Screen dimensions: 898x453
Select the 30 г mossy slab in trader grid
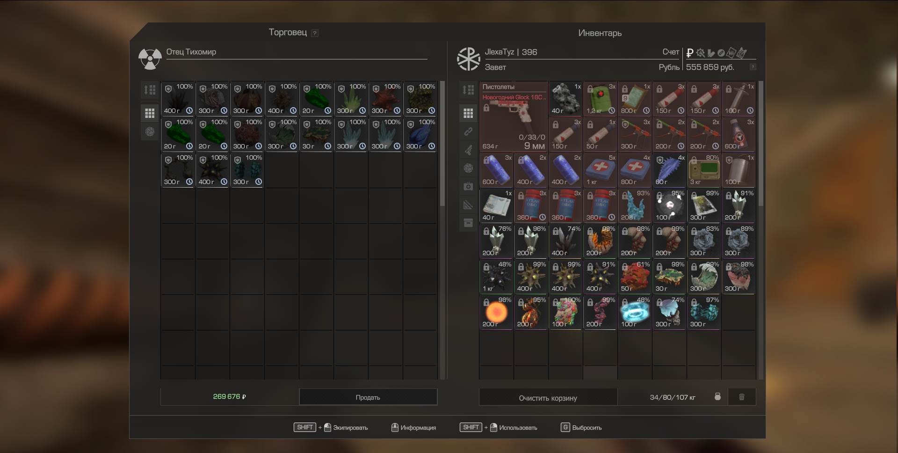click(316, 134)
